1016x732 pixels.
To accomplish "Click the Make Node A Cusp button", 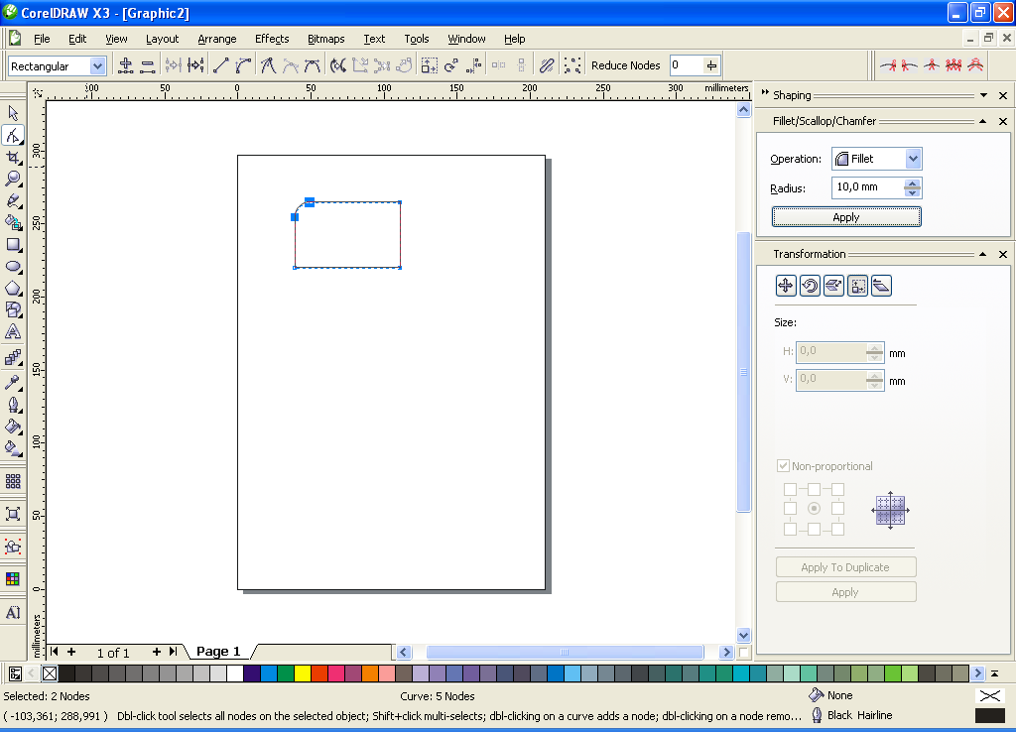I will (268, 65).
